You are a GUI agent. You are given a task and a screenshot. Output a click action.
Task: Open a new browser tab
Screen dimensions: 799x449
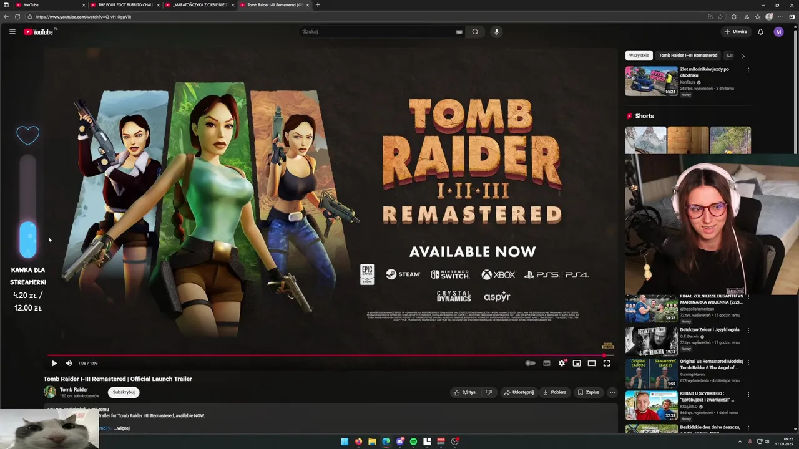[x=317, y=5]
